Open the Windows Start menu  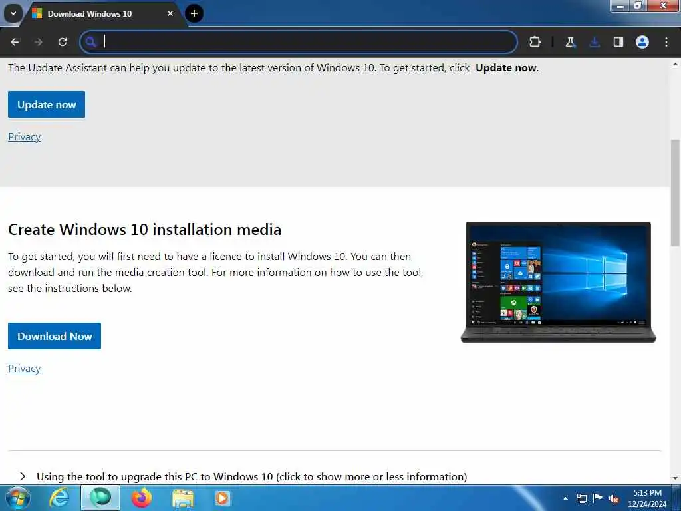[x=18, y=498]
